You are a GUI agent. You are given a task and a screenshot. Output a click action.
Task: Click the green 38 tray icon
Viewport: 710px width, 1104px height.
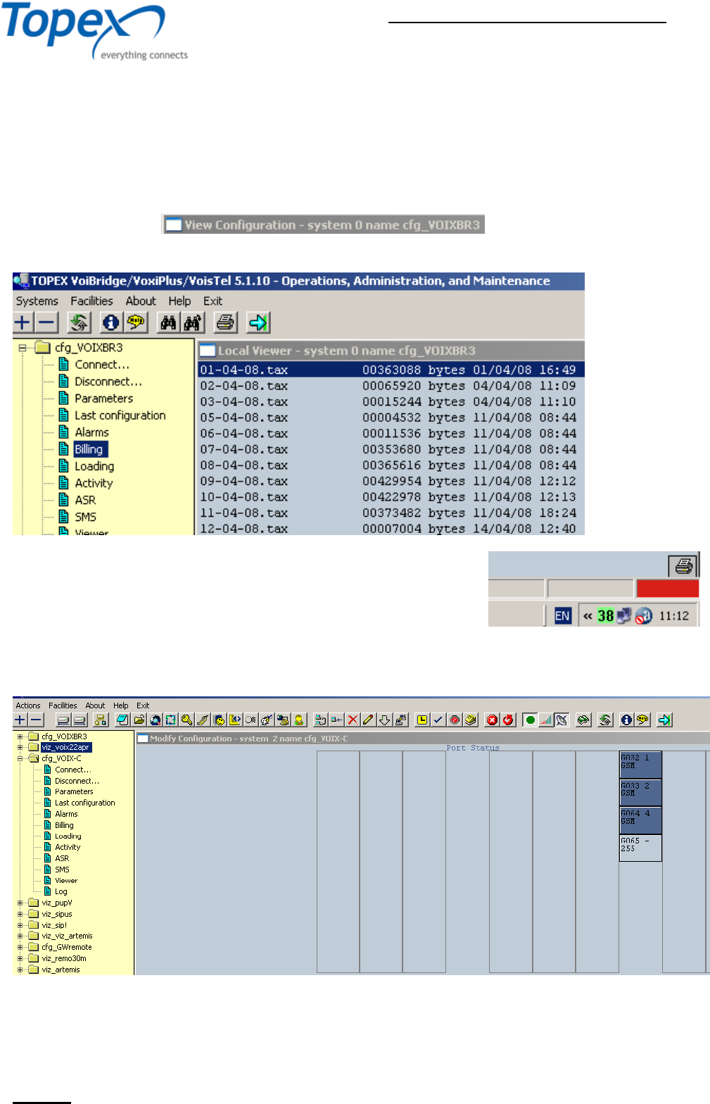(605, 615)
